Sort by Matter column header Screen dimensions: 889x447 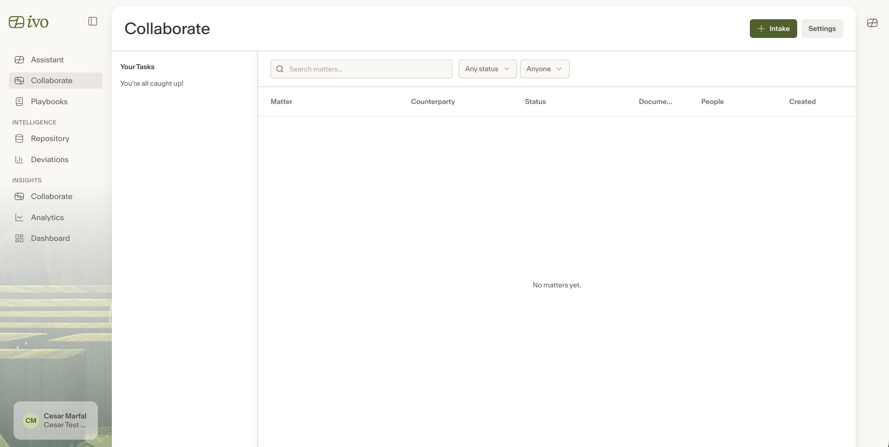[x=281, y=101]
